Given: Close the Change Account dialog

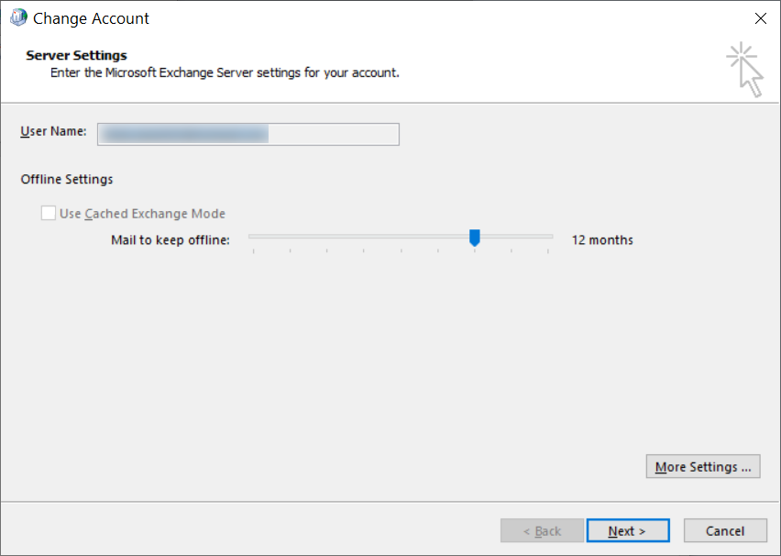Looking at the screenshot, I should point(760,17).
